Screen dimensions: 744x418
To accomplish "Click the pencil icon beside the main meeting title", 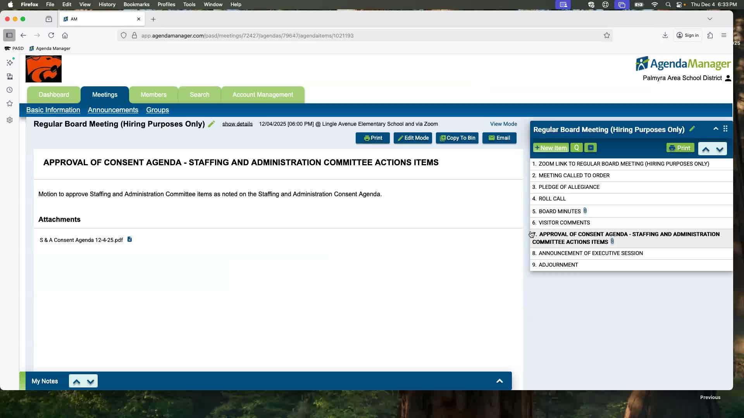I will point(211,124).
